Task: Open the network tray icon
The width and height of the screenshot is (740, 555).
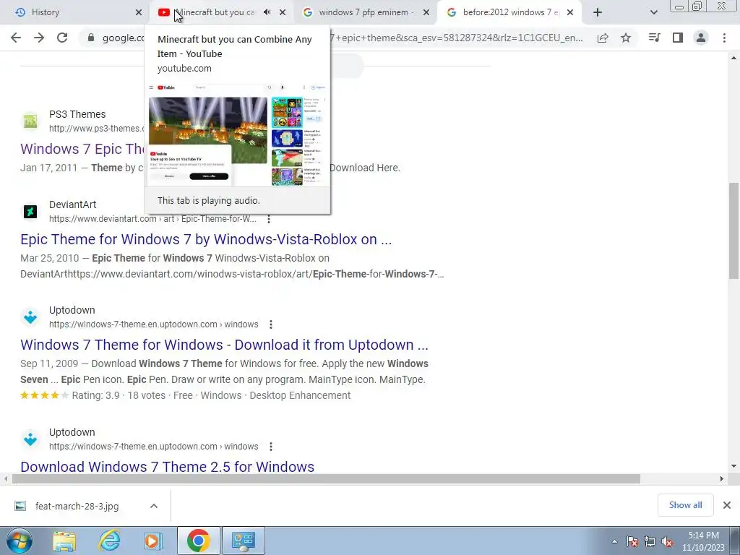Action: tap(650, 542)
